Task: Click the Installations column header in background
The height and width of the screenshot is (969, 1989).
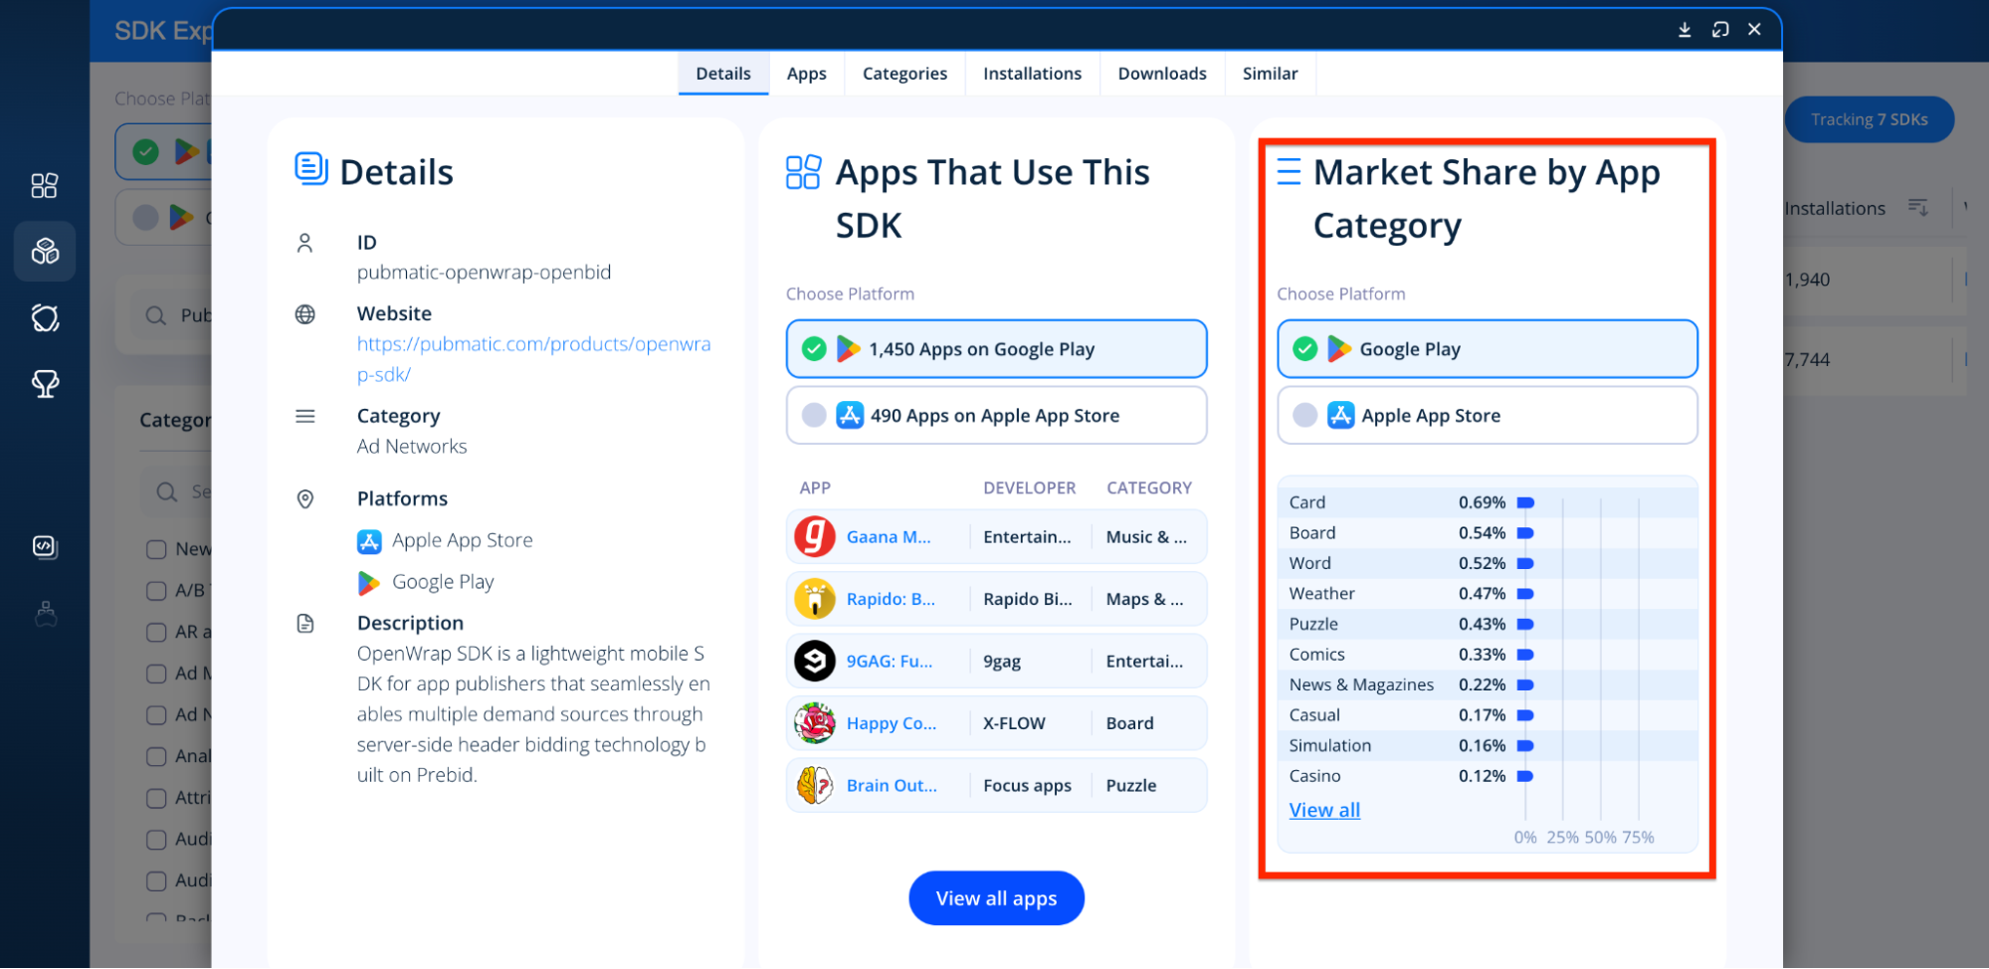Action: coord(1835,208)
